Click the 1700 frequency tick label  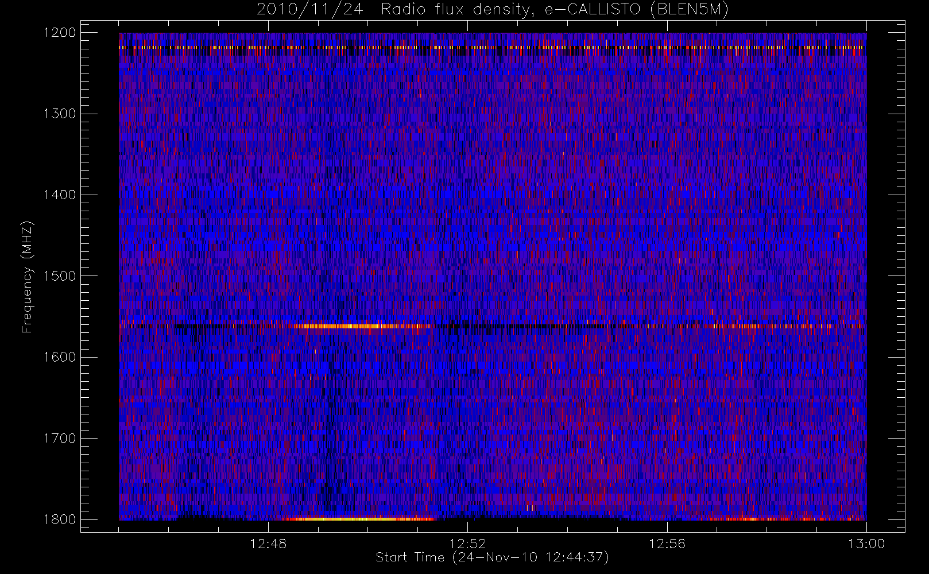(60, 439)
